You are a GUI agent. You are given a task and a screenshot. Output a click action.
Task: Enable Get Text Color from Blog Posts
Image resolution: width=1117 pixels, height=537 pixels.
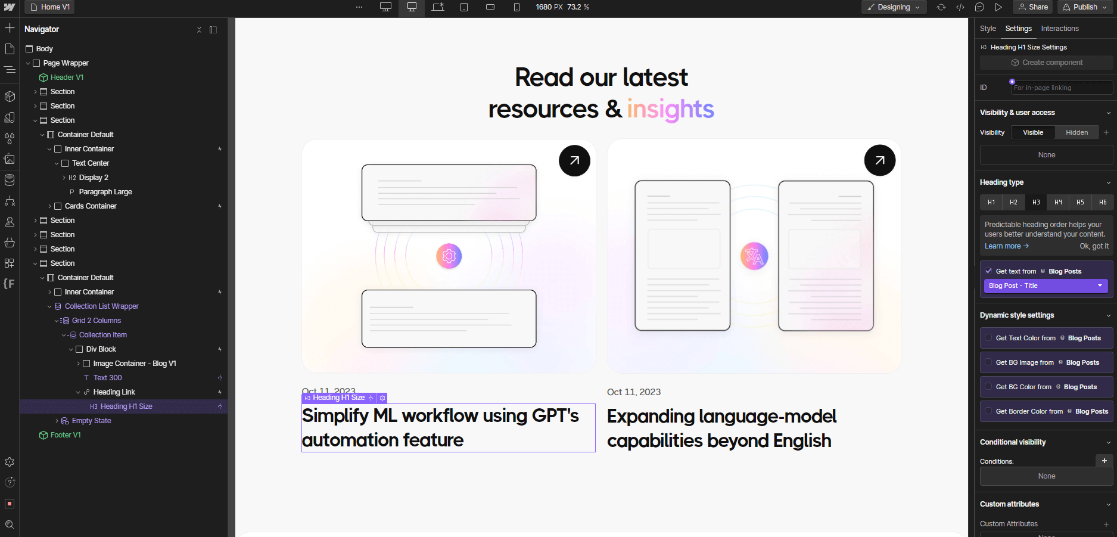pos(989,338)
